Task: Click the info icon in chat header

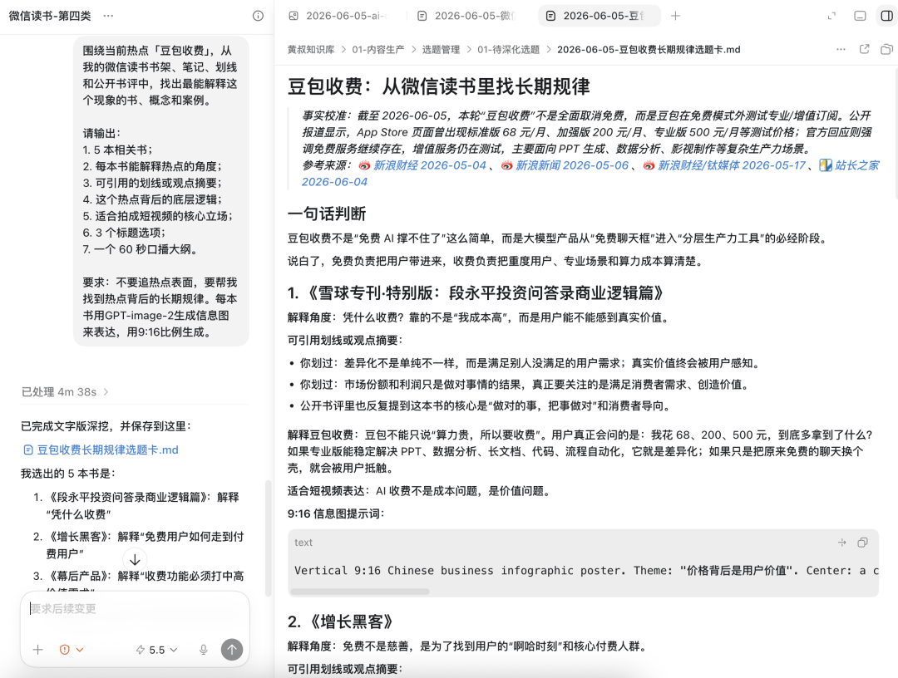Action: [x=259, y=16]
